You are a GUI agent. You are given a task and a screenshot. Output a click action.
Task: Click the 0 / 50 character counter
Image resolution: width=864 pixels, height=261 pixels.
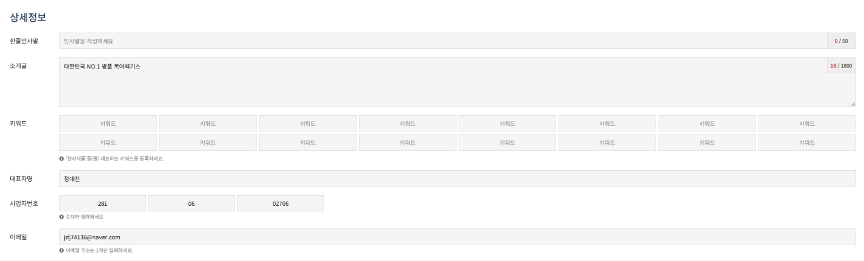[841, 41]
